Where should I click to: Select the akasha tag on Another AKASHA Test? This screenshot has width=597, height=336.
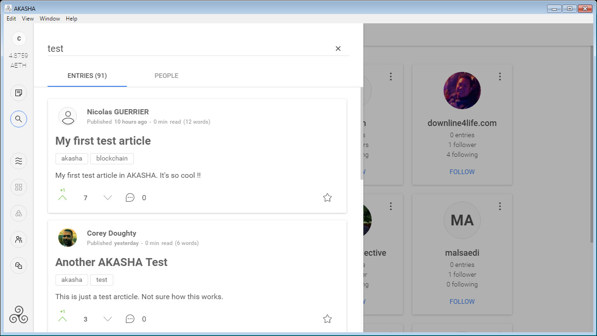pos(72,280)
